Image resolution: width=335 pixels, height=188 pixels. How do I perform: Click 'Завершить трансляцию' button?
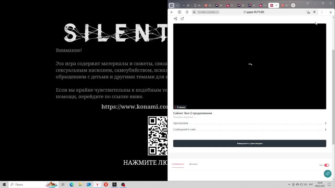click(250, 143)
